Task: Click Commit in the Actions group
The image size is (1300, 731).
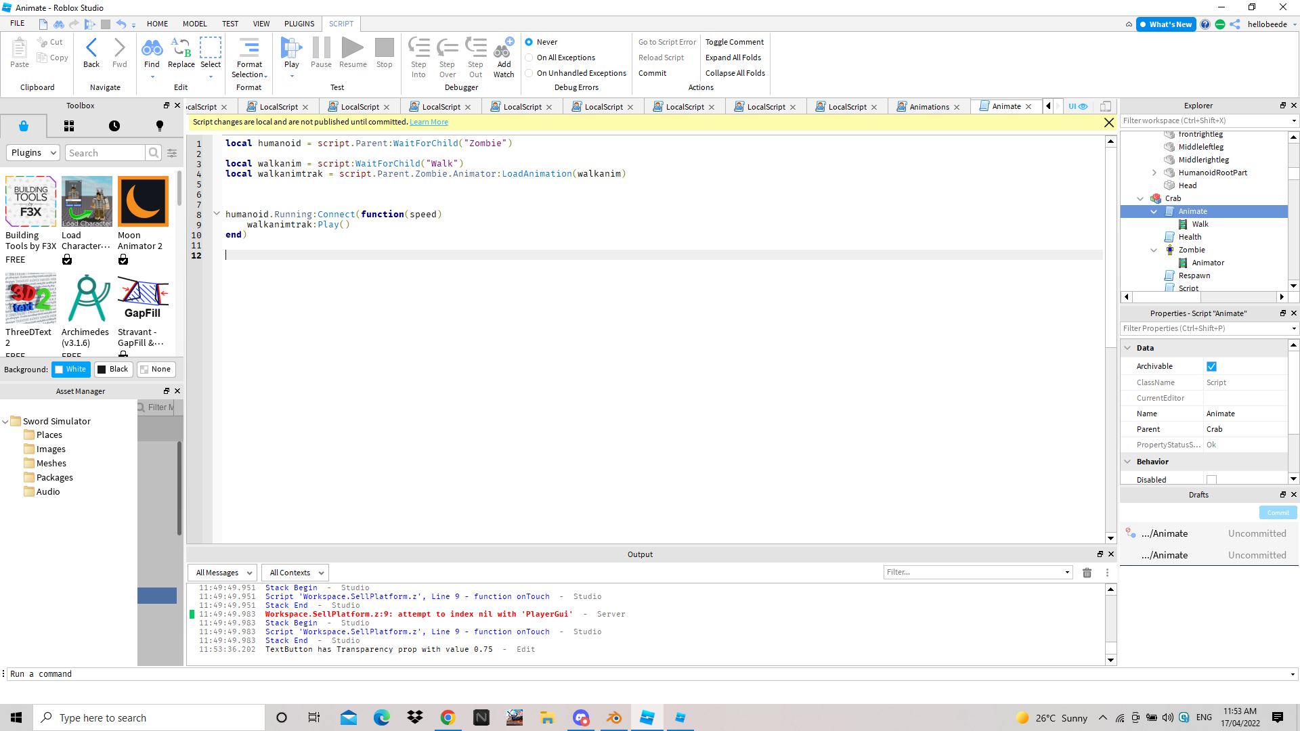Action: point(652,73)
